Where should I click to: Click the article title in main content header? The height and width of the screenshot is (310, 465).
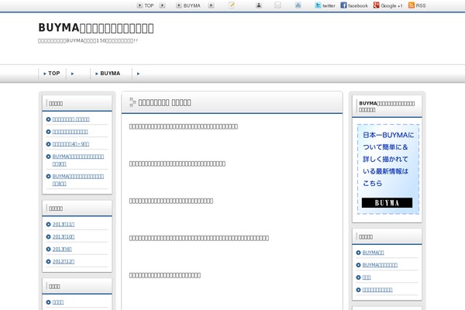(164, 102)
